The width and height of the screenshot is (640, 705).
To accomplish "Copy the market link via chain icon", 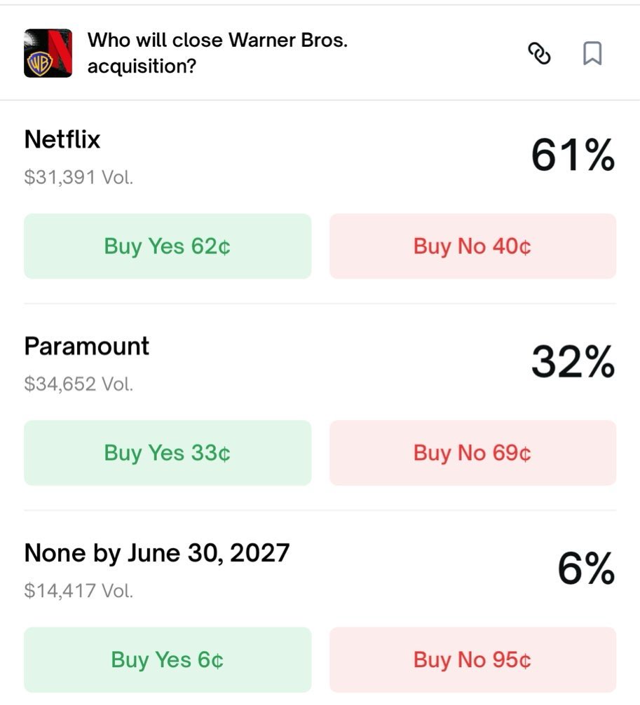I will pos(538,53).
